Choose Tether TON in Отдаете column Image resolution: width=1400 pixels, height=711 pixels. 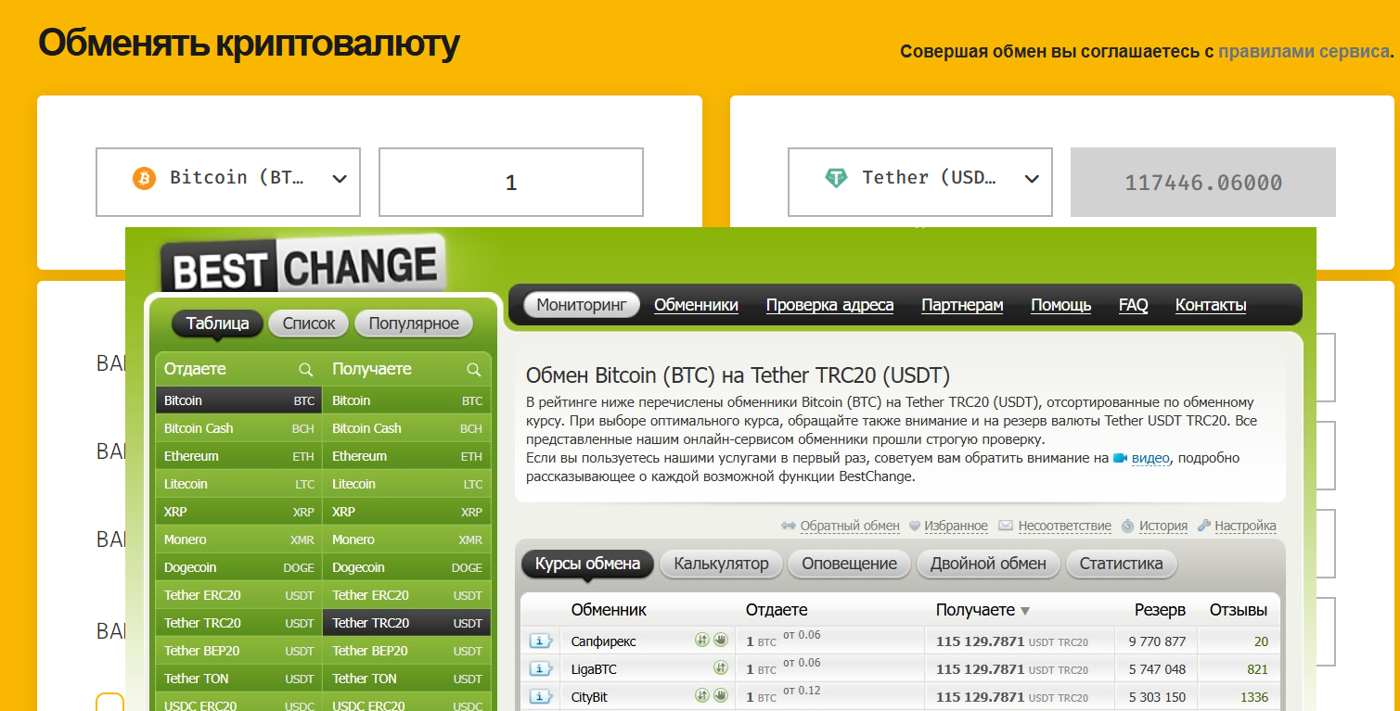point(239,679)
